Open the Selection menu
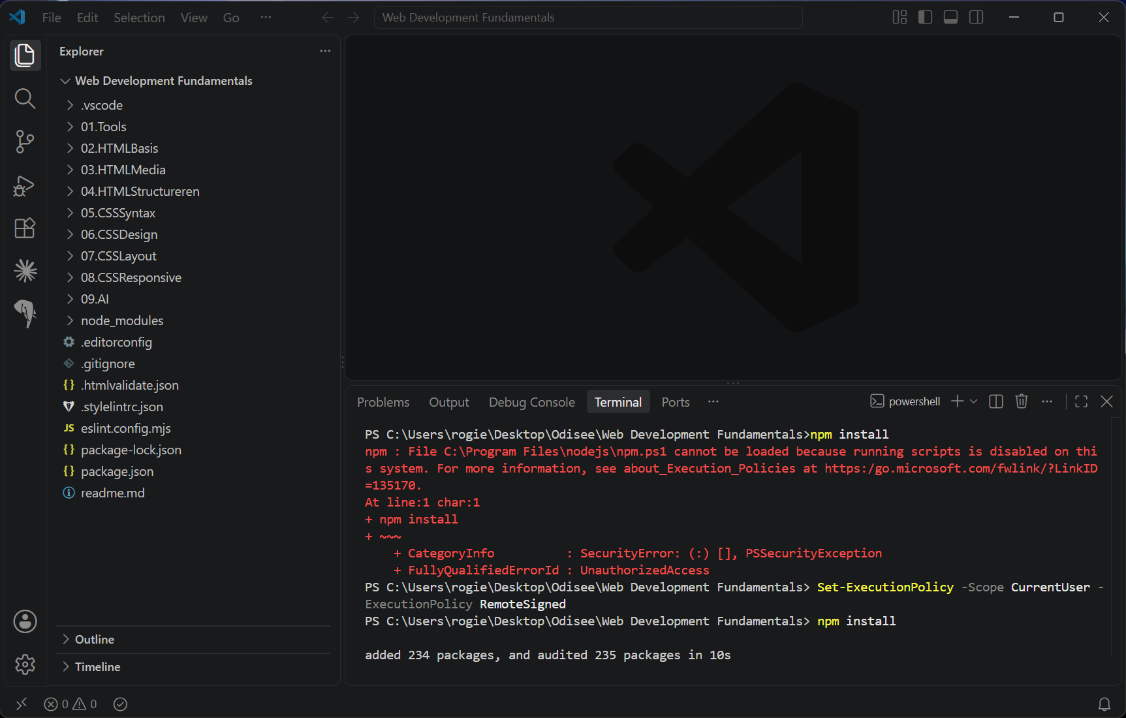The width and height of the screenshot is (1126, 718). [139, 18]
